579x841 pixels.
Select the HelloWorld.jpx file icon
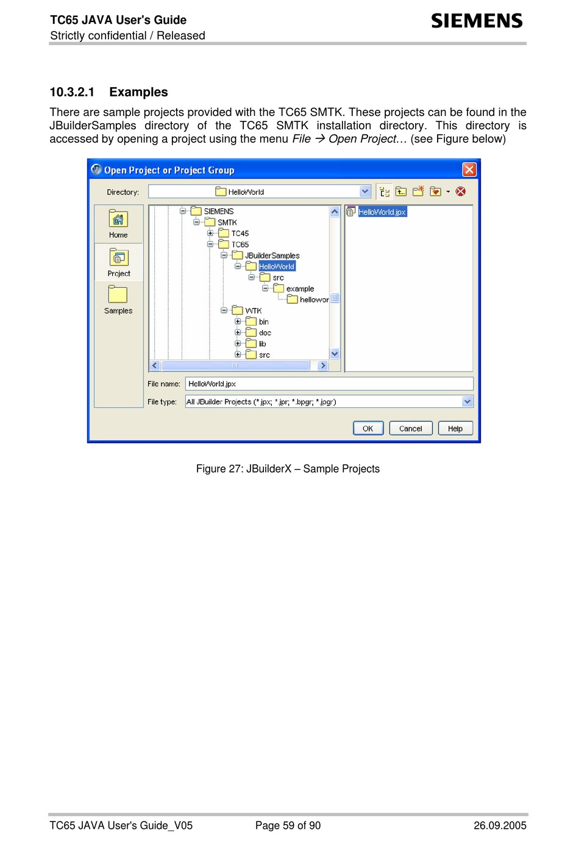coord(351,212)
